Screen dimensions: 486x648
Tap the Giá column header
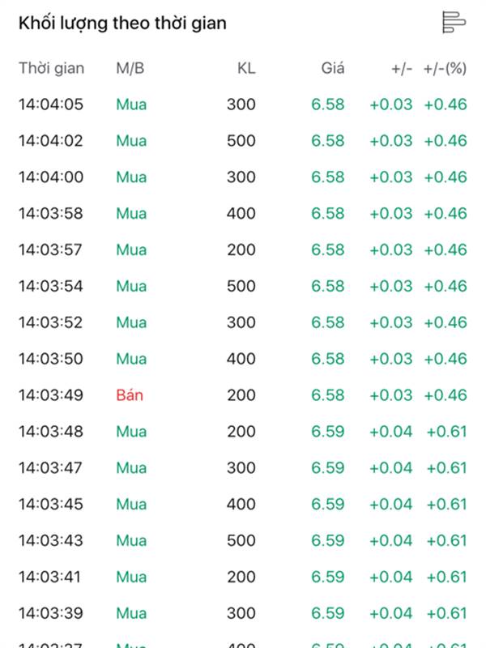click(x=333, y=68)
